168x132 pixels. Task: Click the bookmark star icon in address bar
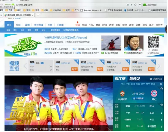[x=135, y=5]
